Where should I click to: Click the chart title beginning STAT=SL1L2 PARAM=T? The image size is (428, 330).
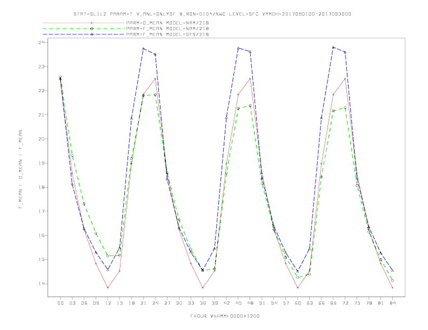[x=212, y=14]
